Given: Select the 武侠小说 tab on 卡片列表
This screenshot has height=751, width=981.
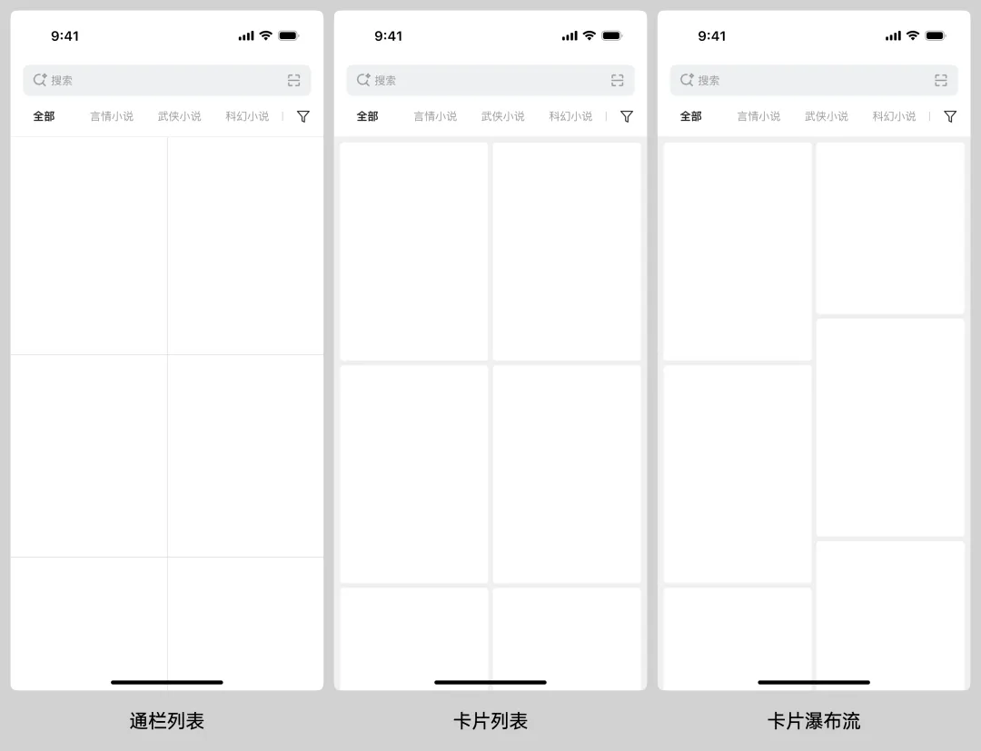Looking at the screenshot, I should coord(502,116).
